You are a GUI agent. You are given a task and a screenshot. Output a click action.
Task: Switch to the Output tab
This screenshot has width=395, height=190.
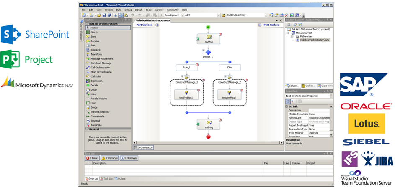pyautogui.click(x=120, y=179)
